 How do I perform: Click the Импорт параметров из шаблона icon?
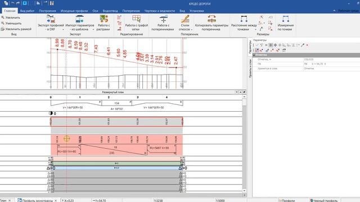pos(79,19)
